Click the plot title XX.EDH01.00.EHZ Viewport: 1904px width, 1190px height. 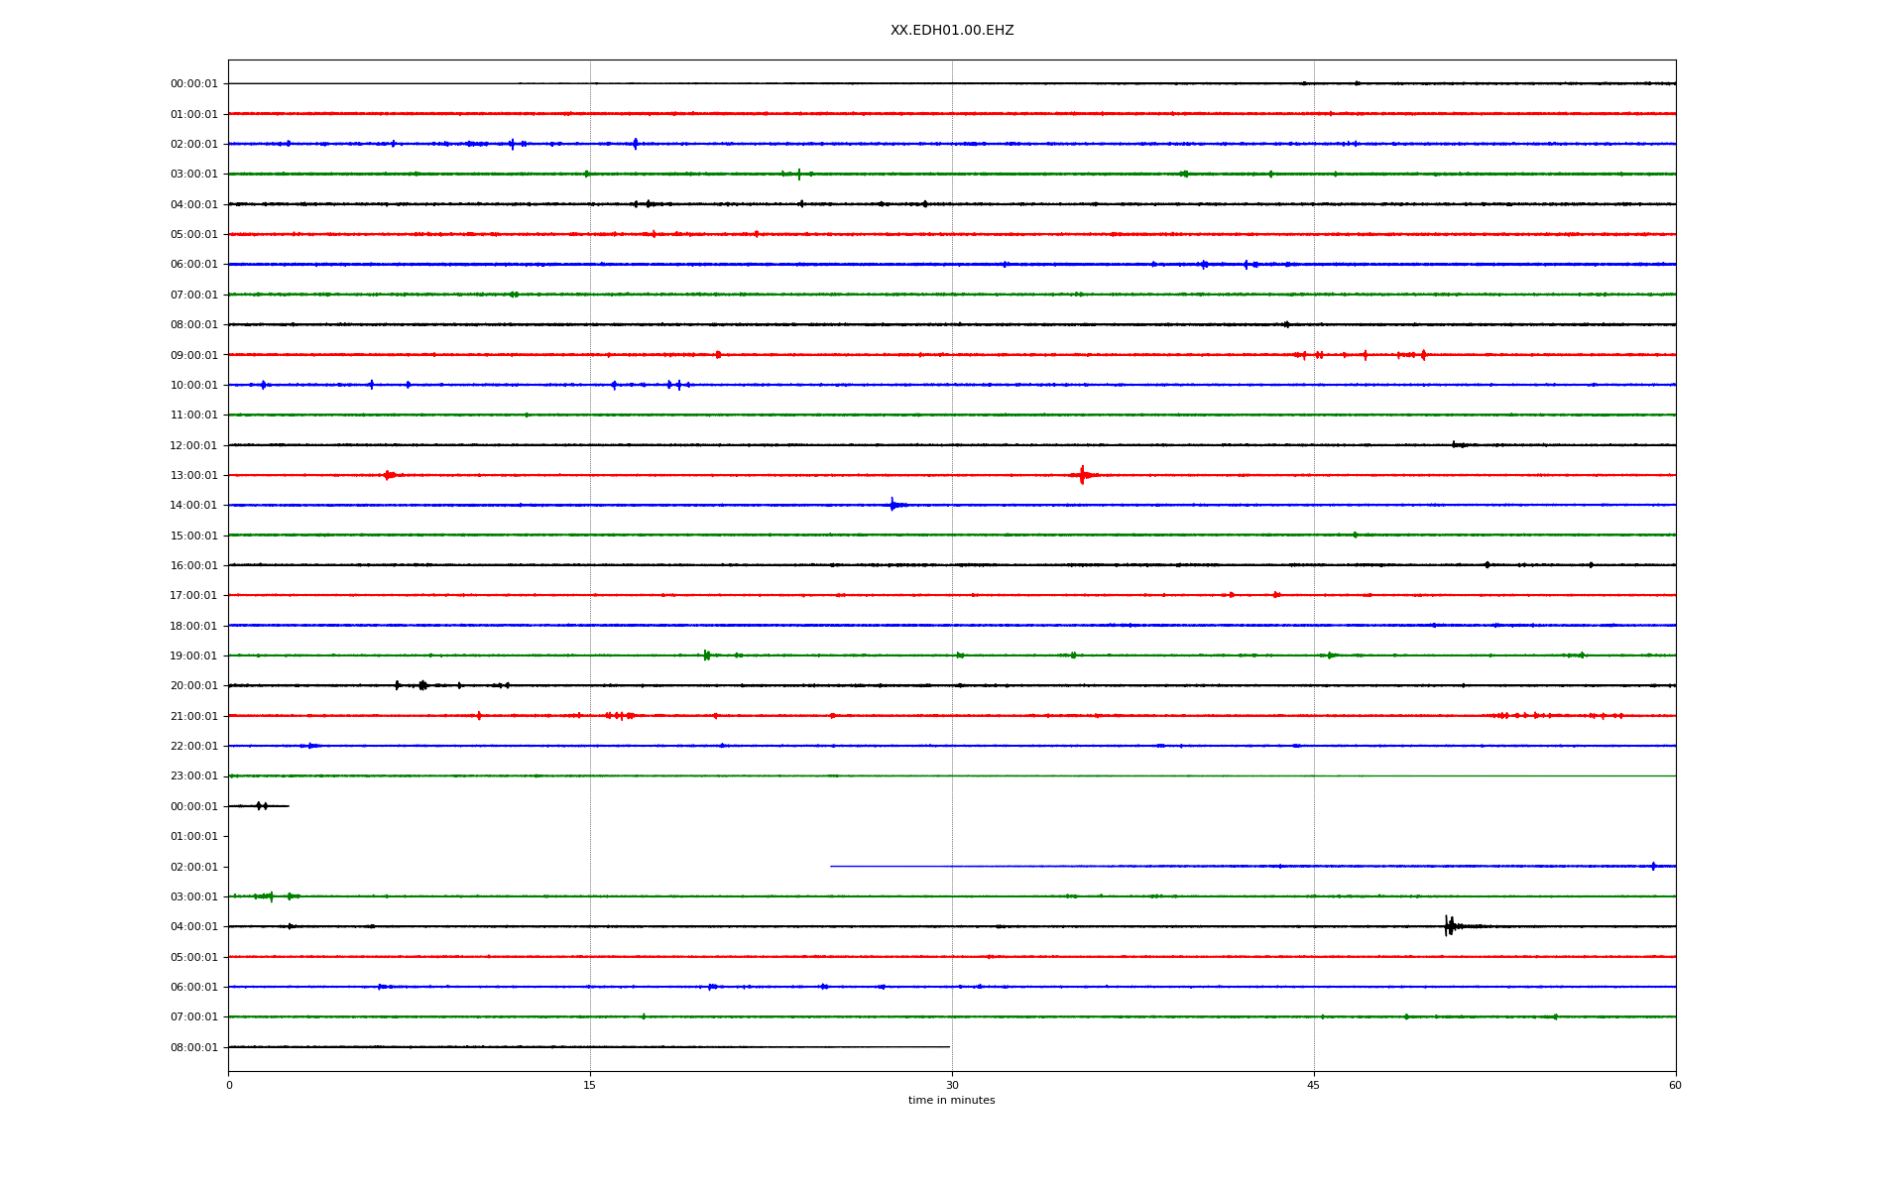[x=951, y=31]
